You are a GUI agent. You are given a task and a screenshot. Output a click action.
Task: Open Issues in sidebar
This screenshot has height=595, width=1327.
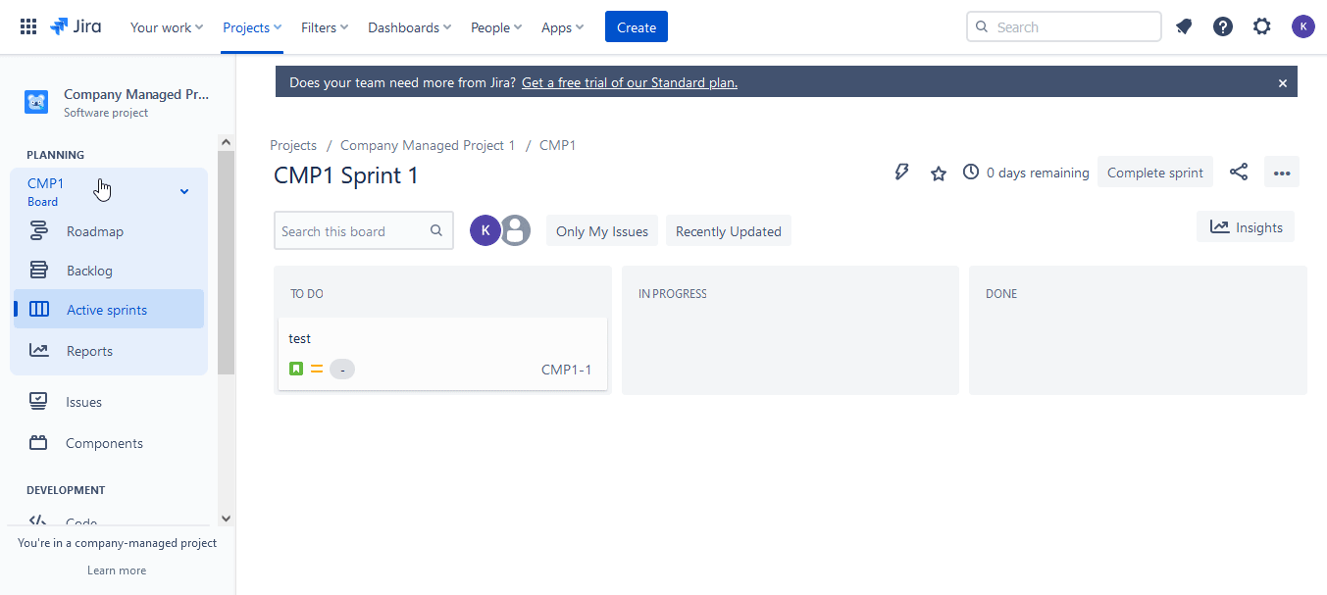109,402
